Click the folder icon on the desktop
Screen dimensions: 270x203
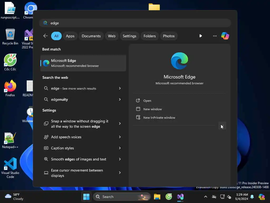[x=154, y=7]
